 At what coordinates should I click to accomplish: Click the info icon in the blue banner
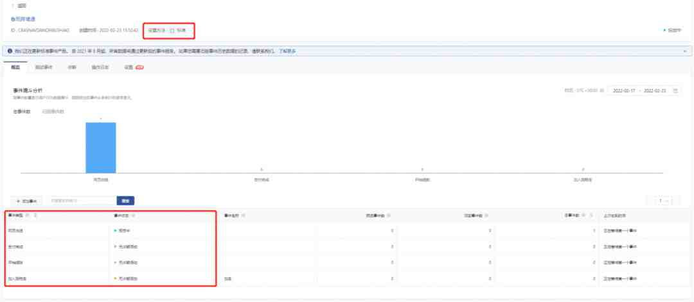[x=10, y=51]
